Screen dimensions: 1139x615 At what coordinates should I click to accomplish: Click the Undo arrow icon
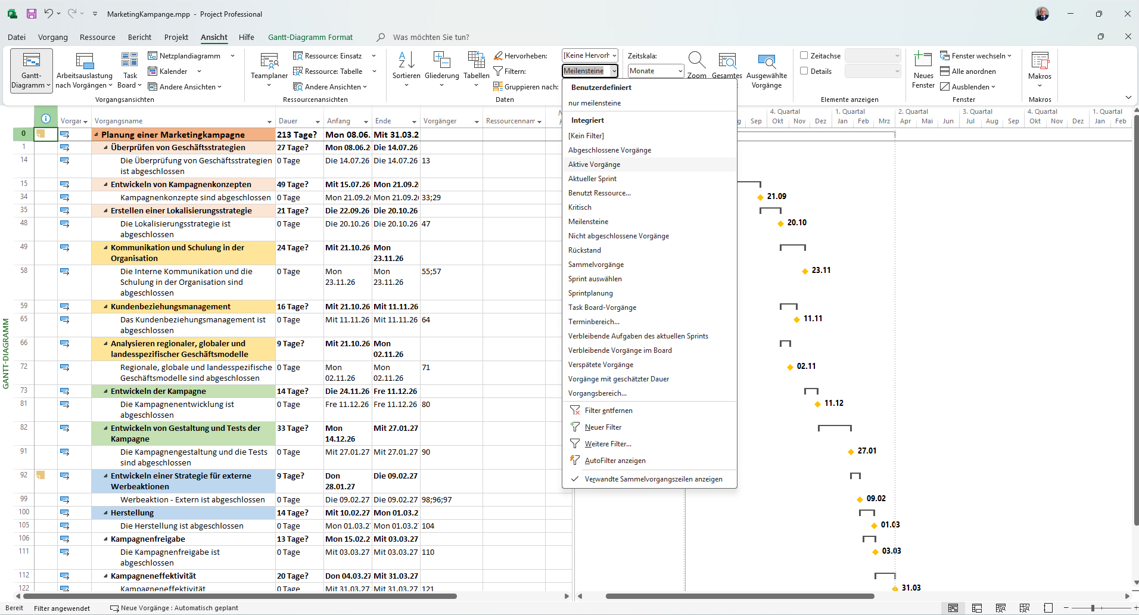point(48,13)
